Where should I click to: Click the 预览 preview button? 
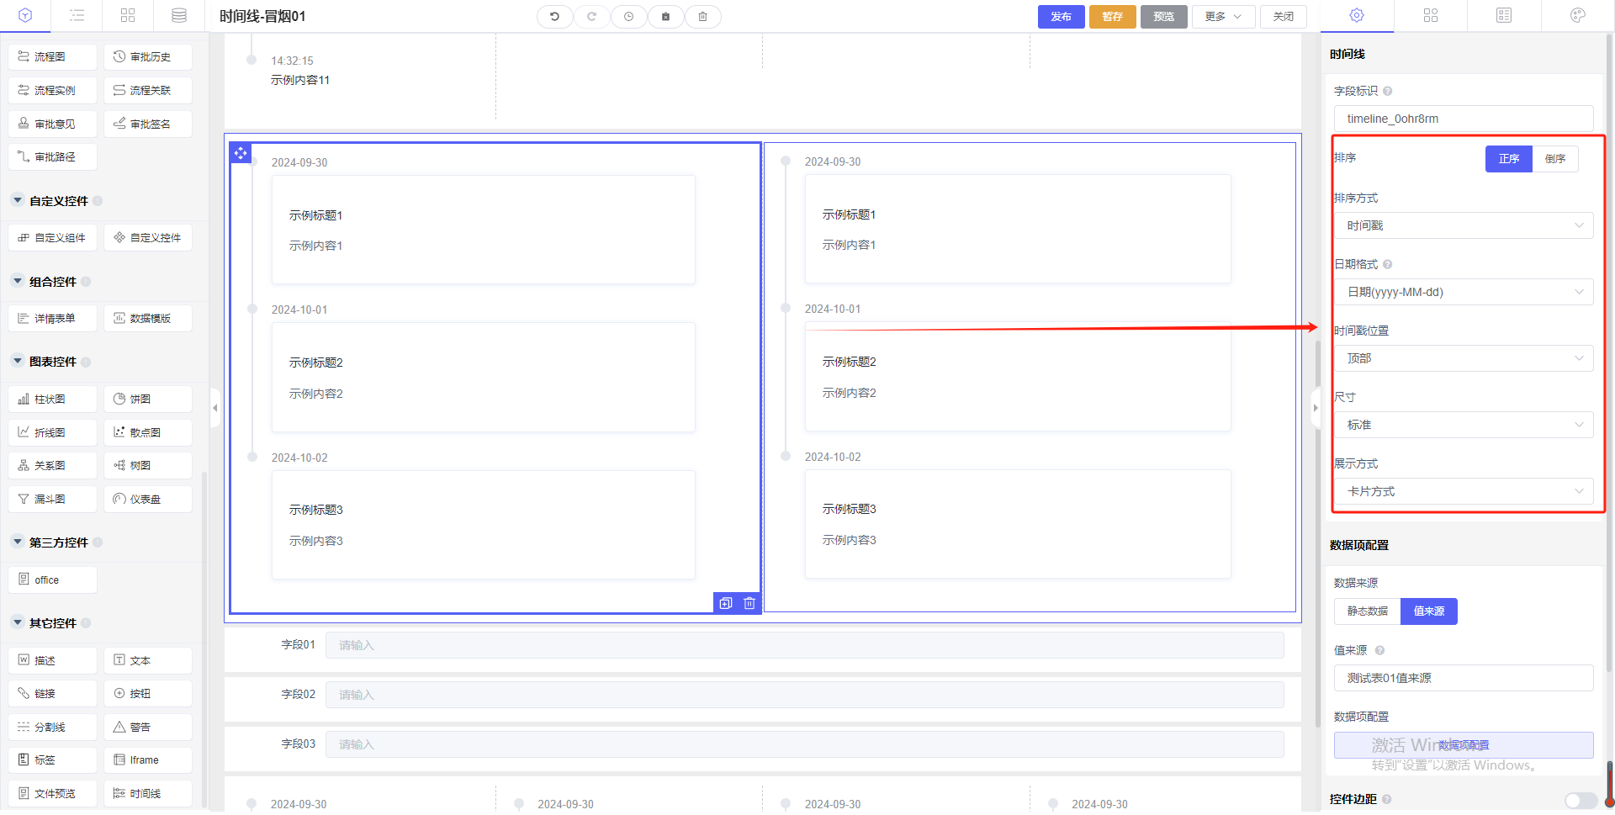click(x=1163, y=17)
